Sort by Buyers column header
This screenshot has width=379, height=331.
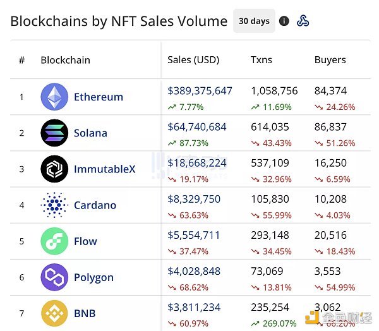[x=330, y=60]
